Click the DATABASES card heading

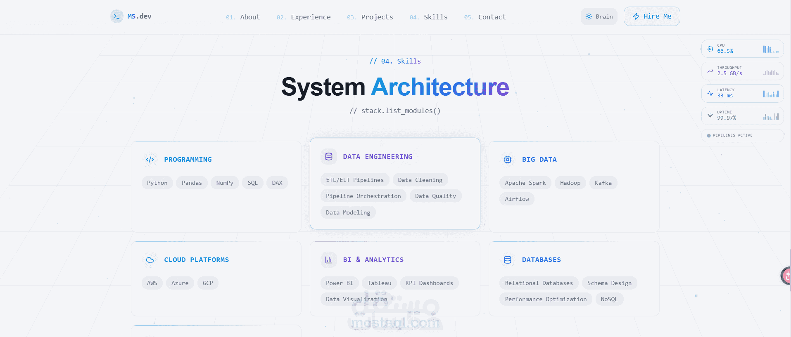541,260
